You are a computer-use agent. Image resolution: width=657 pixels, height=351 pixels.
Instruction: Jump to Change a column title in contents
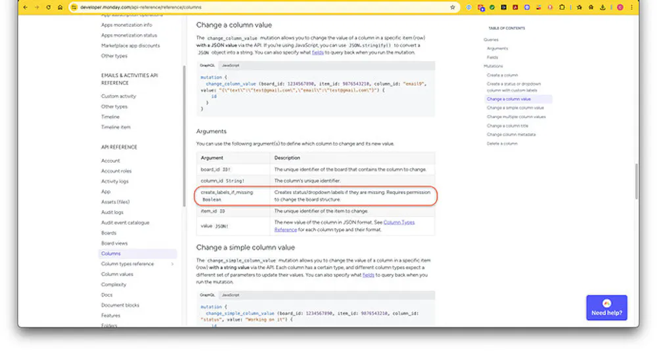coord(507,126)
